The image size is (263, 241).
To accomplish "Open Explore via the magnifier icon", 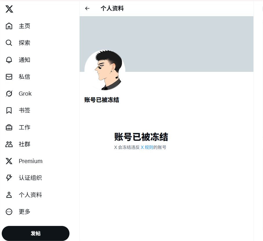I will (x=9, y=43).
